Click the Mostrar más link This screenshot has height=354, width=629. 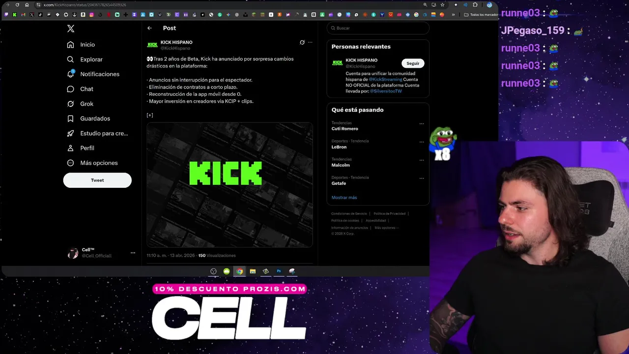tap(344, 198)
